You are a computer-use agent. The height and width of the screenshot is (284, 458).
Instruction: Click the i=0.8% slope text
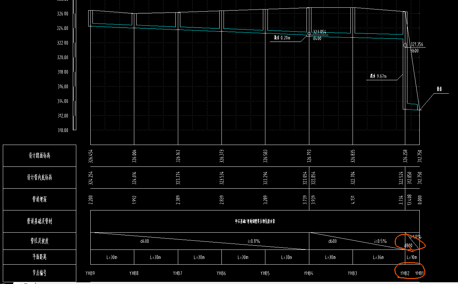pos(254,241)
